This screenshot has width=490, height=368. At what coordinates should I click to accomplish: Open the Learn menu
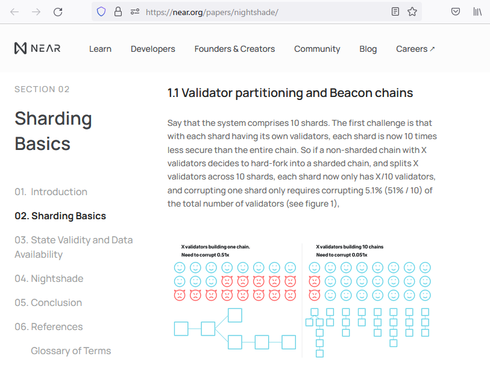click(x=100, y=49)
